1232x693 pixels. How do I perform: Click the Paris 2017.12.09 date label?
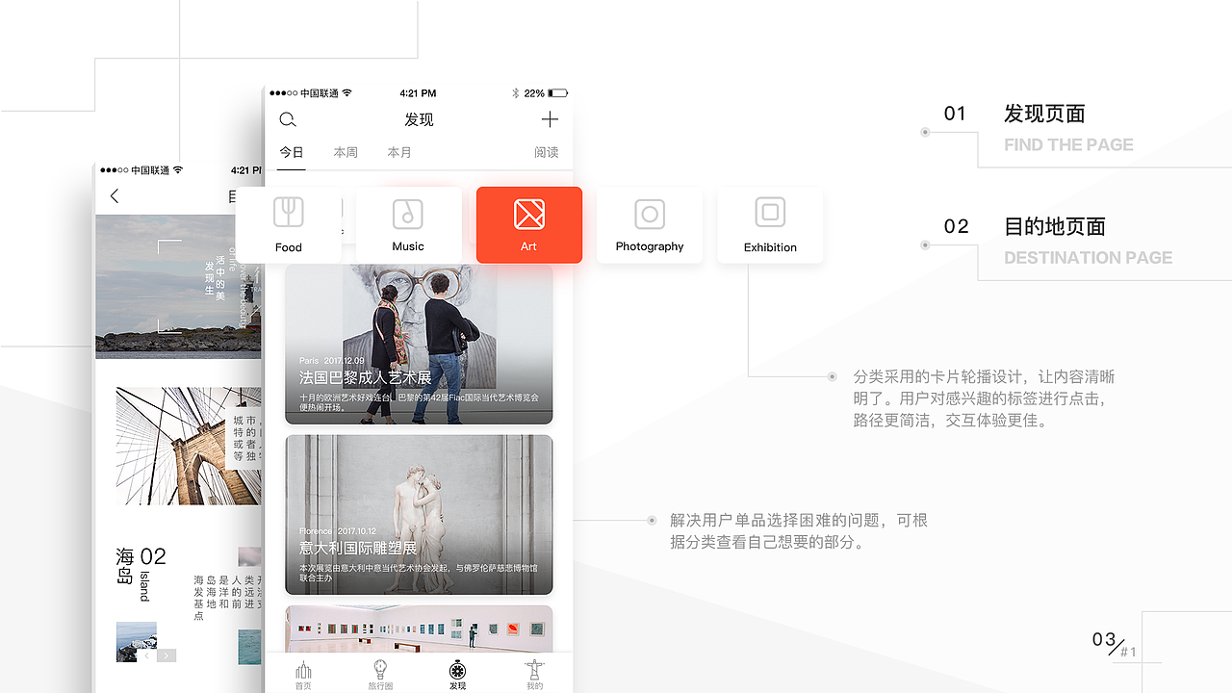point(331,361)
